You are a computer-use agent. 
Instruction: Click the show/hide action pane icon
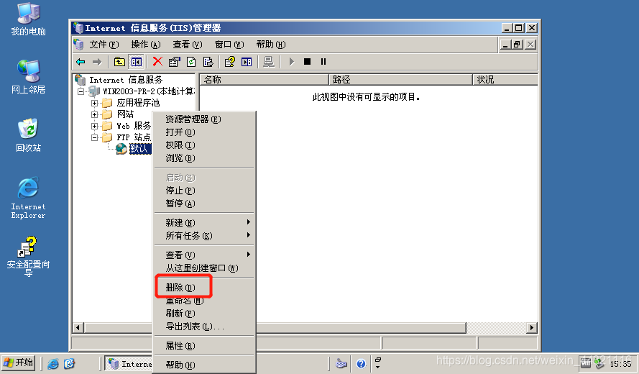247,62
